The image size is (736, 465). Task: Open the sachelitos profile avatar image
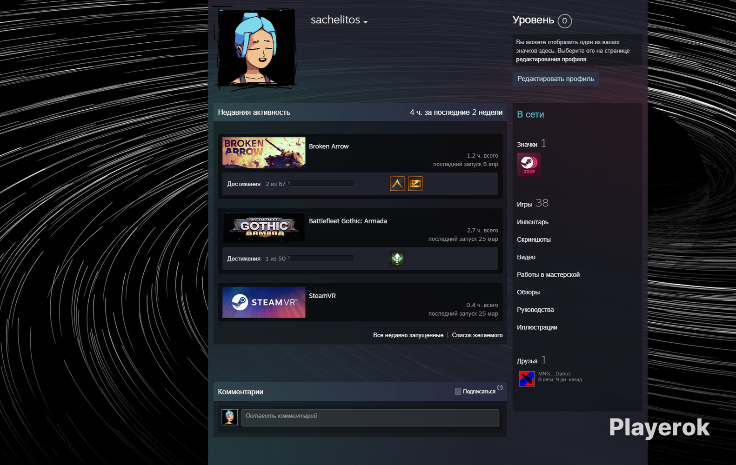tap(256, 48)
